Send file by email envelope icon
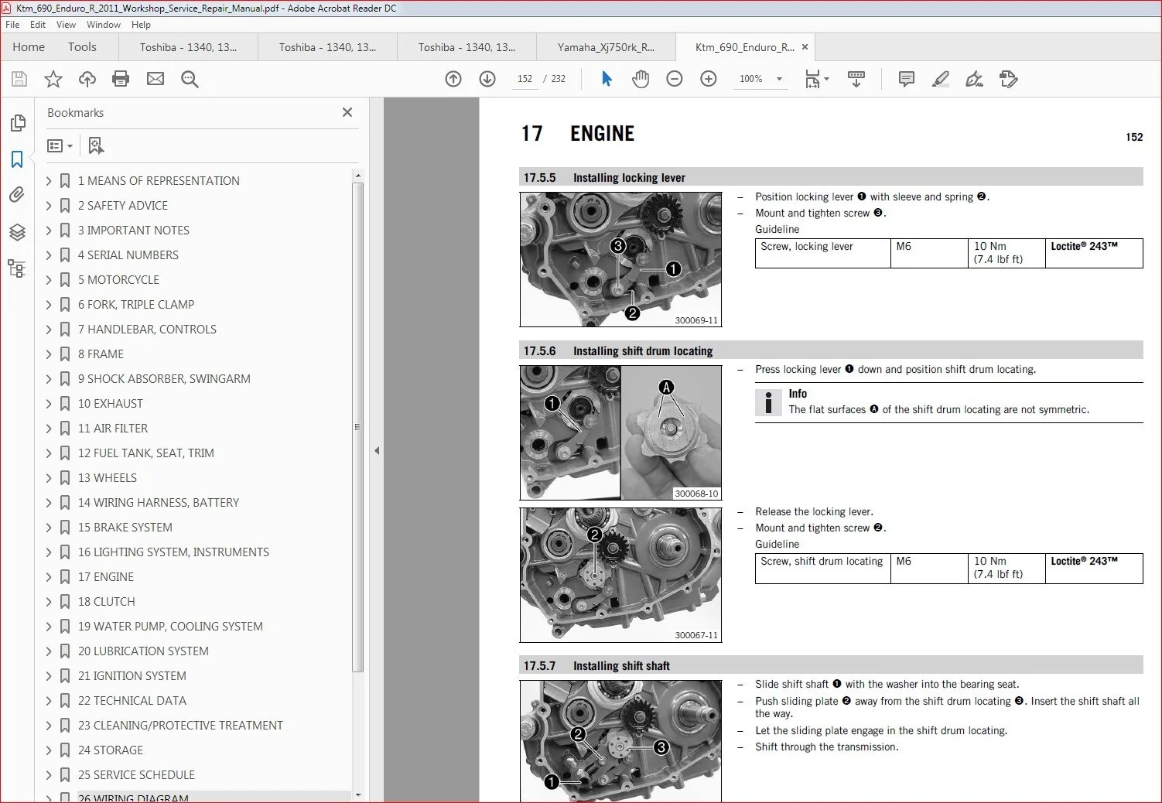The height and width of the screenshot is (803, 1162). point(156,79)
